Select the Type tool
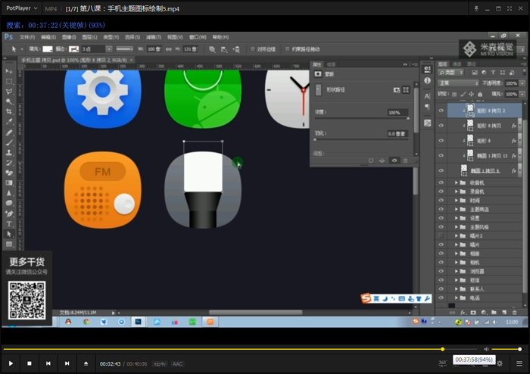This screenshot has height=374, width=530. [x=9, y=223]
